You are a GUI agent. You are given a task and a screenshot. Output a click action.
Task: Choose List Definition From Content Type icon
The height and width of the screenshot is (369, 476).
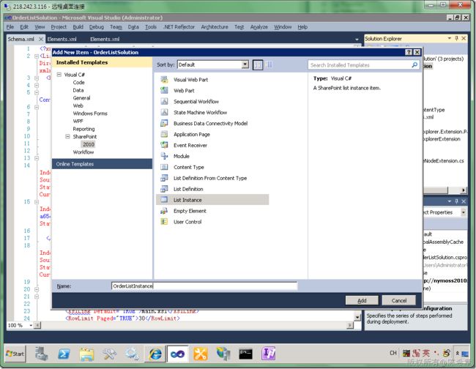tap(164, 178)
